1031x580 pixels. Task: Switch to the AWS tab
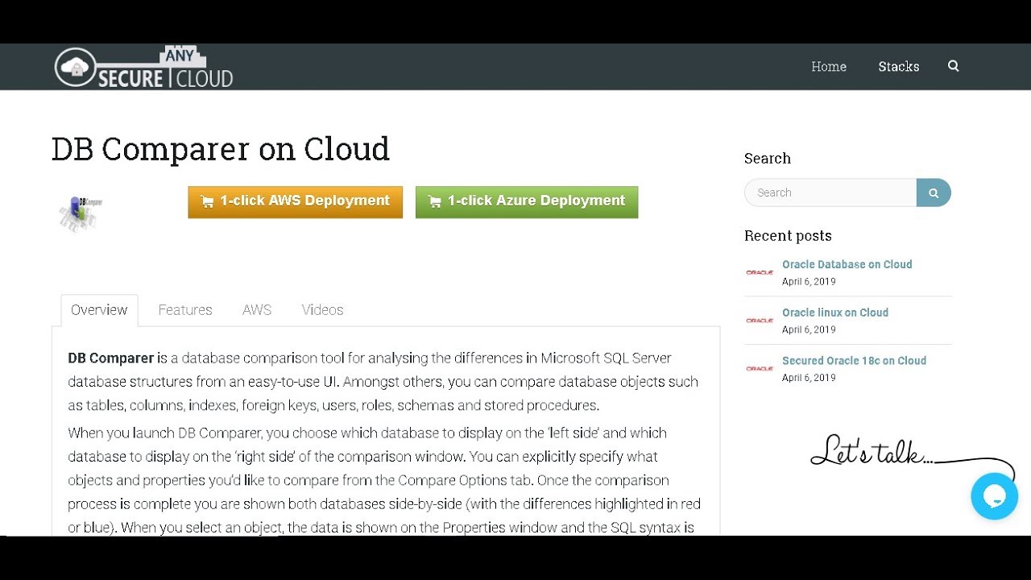coord(257,310)
